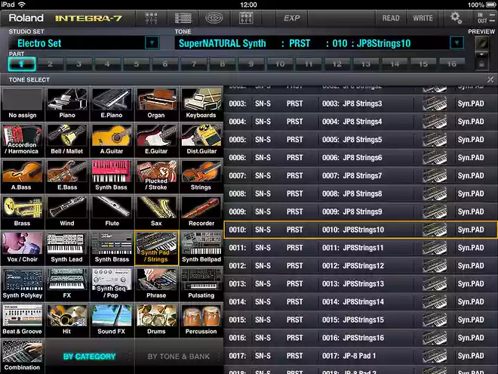
Task: Open the effects routing view
Action: [246, 18]
